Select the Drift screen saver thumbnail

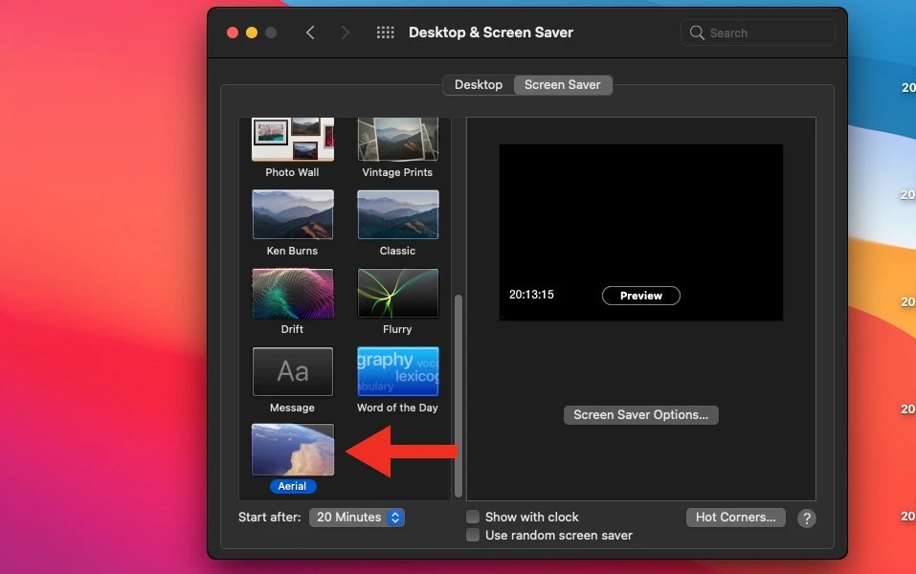pyautogui.click(x=292, y=293)
